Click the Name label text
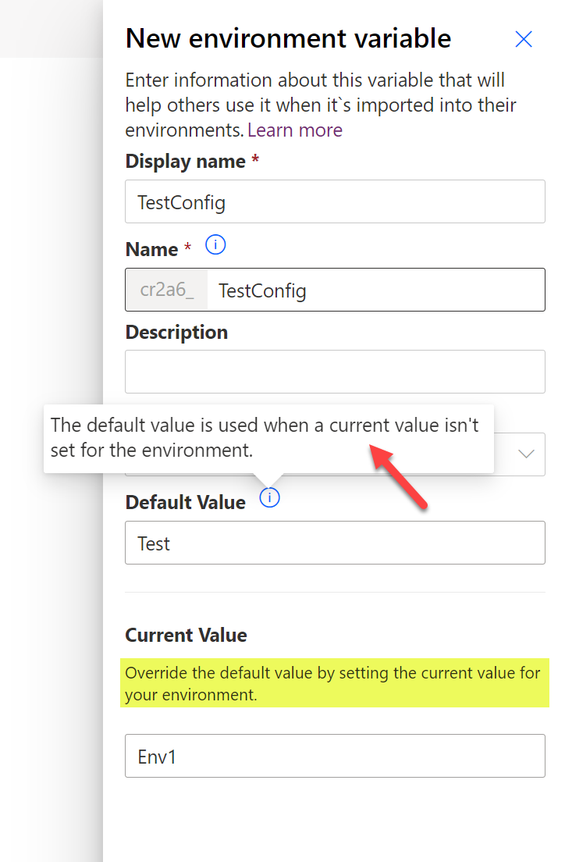The image size is (565, 862). (x=151, y=250)
